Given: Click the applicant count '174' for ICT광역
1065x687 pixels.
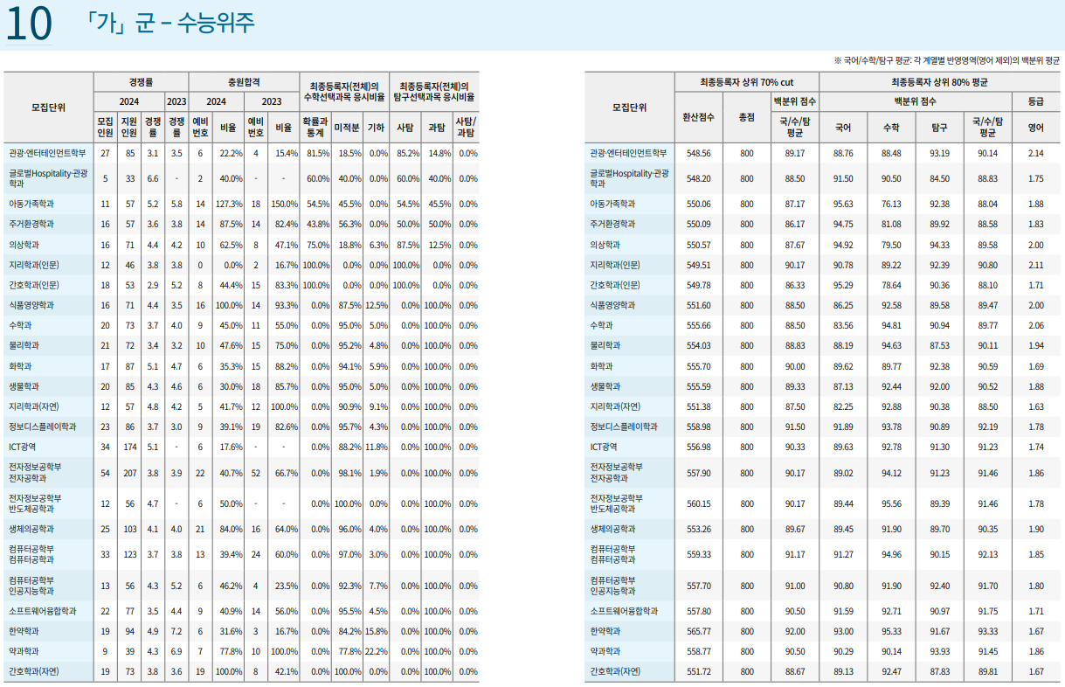Looking at the screenshot, I should 129,447.
